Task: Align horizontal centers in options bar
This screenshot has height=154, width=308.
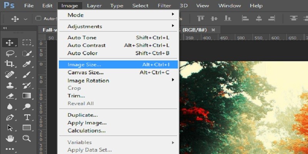Action: tap(259, 18)
